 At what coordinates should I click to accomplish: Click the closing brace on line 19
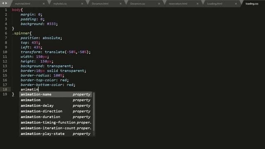(x=13, y=94)
